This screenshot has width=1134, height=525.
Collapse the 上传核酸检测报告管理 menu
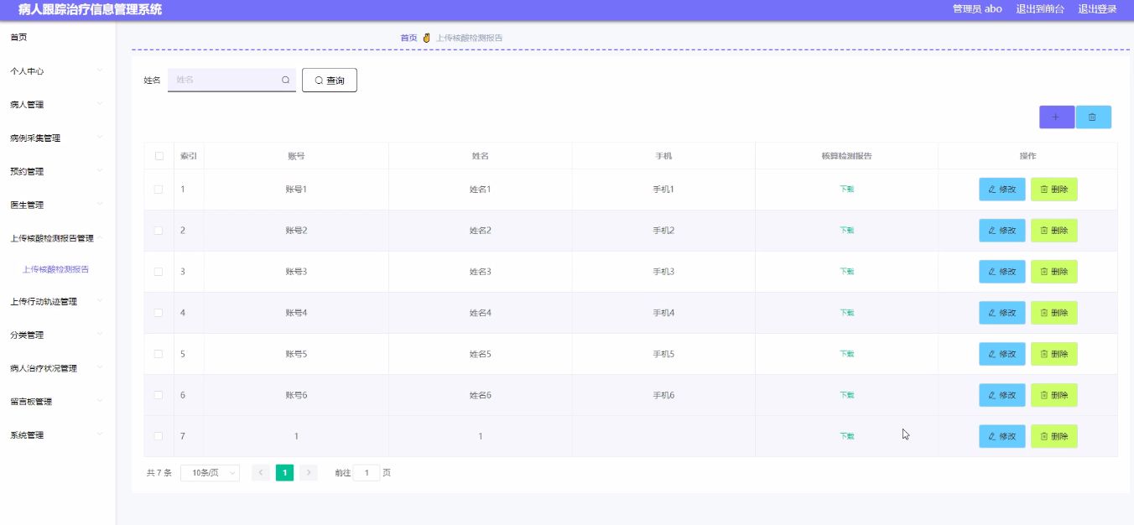(x=57, y=239)
